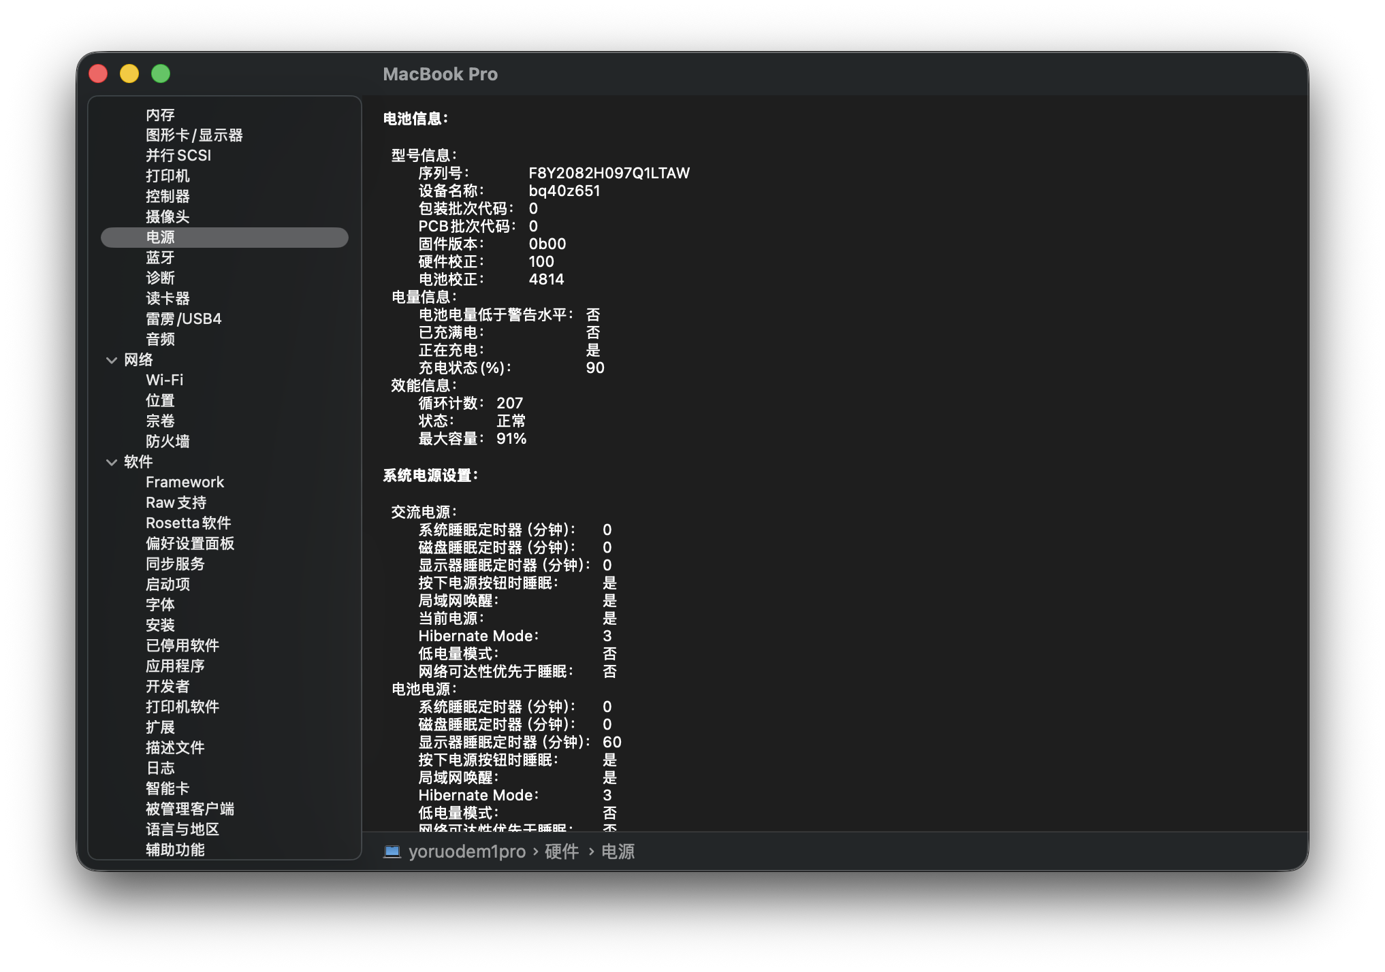Select 描述文件 sidebar item
The height and width of the screenshot is (972, 1385).
pos(175,748)
